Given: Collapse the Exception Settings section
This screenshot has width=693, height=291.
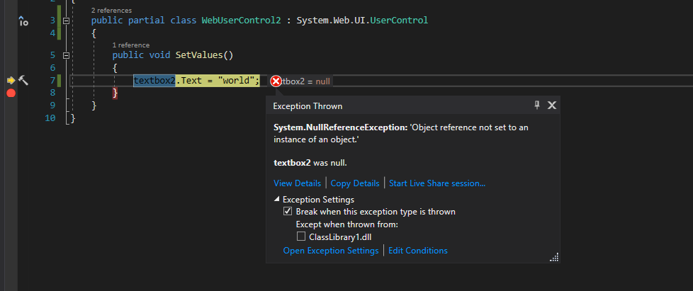Looking at the screenshot, I should (x=276, y=200).
